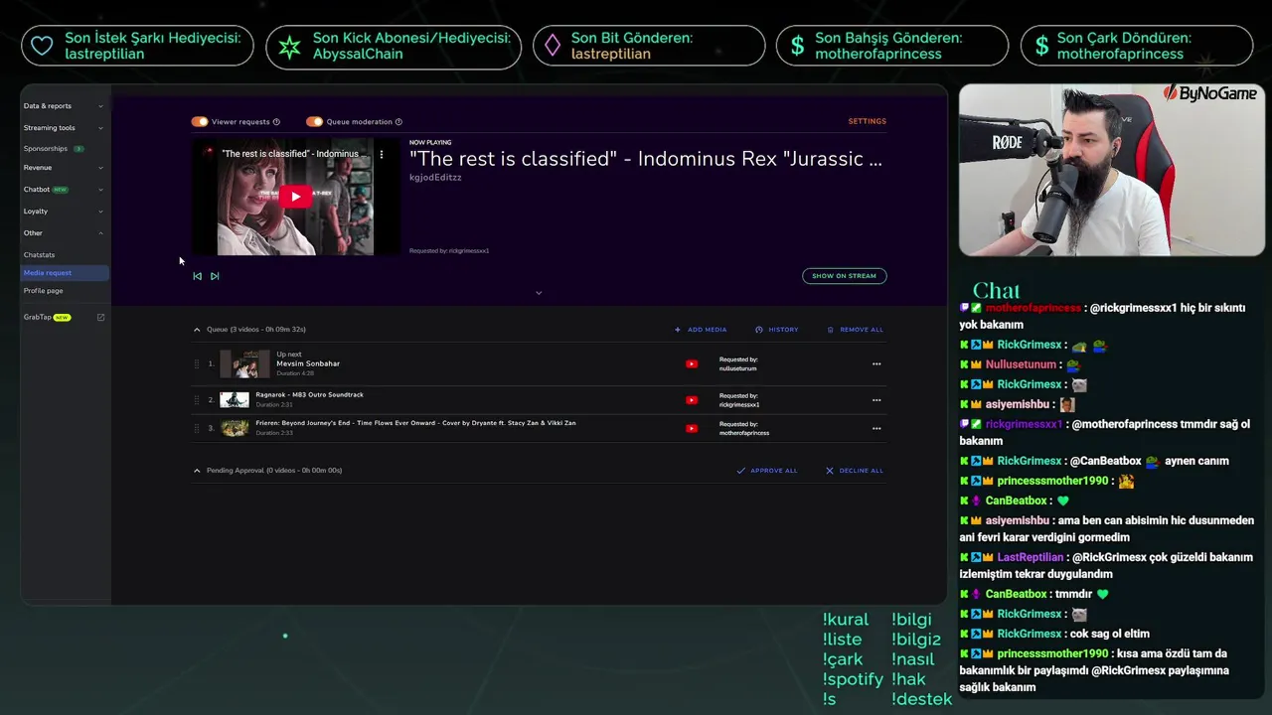Click Frieren track thumbnail
This screenshot has width=1272, height=715.
(235, 429)
